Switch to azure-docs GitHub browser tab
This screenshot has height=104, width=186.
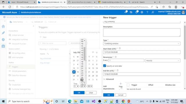click(82, 2)
